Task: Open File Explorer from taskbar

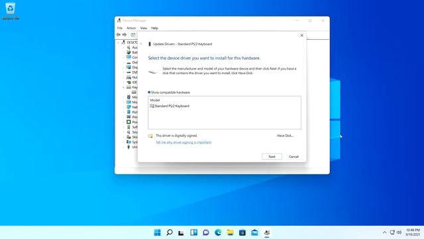Action: click(x=230, y=232)
